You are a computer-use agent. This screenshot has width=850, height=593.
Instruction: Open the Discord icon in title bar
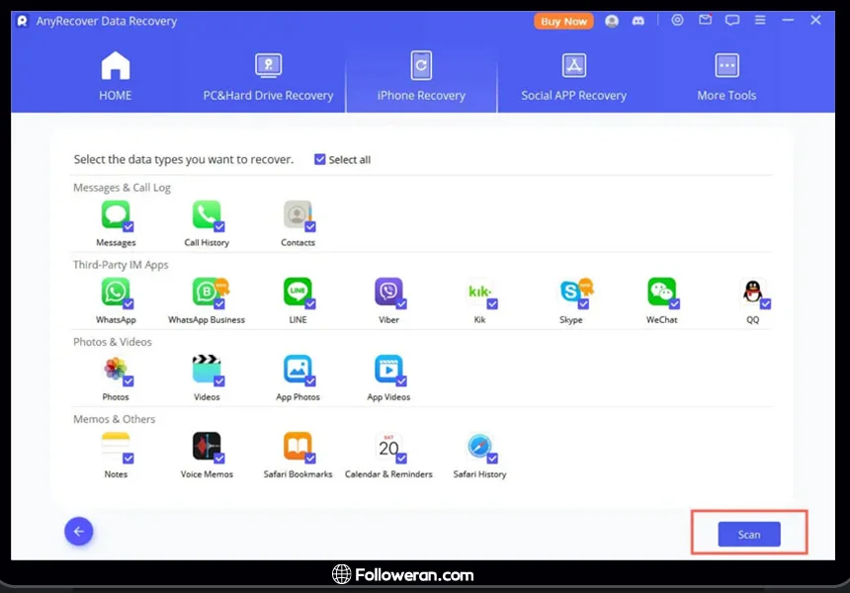pos(637,21)
